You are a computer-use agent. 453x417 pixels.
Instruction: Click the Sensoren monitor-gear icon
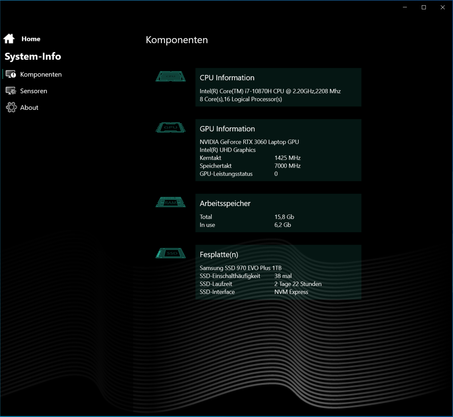click(x=11, y=91)
